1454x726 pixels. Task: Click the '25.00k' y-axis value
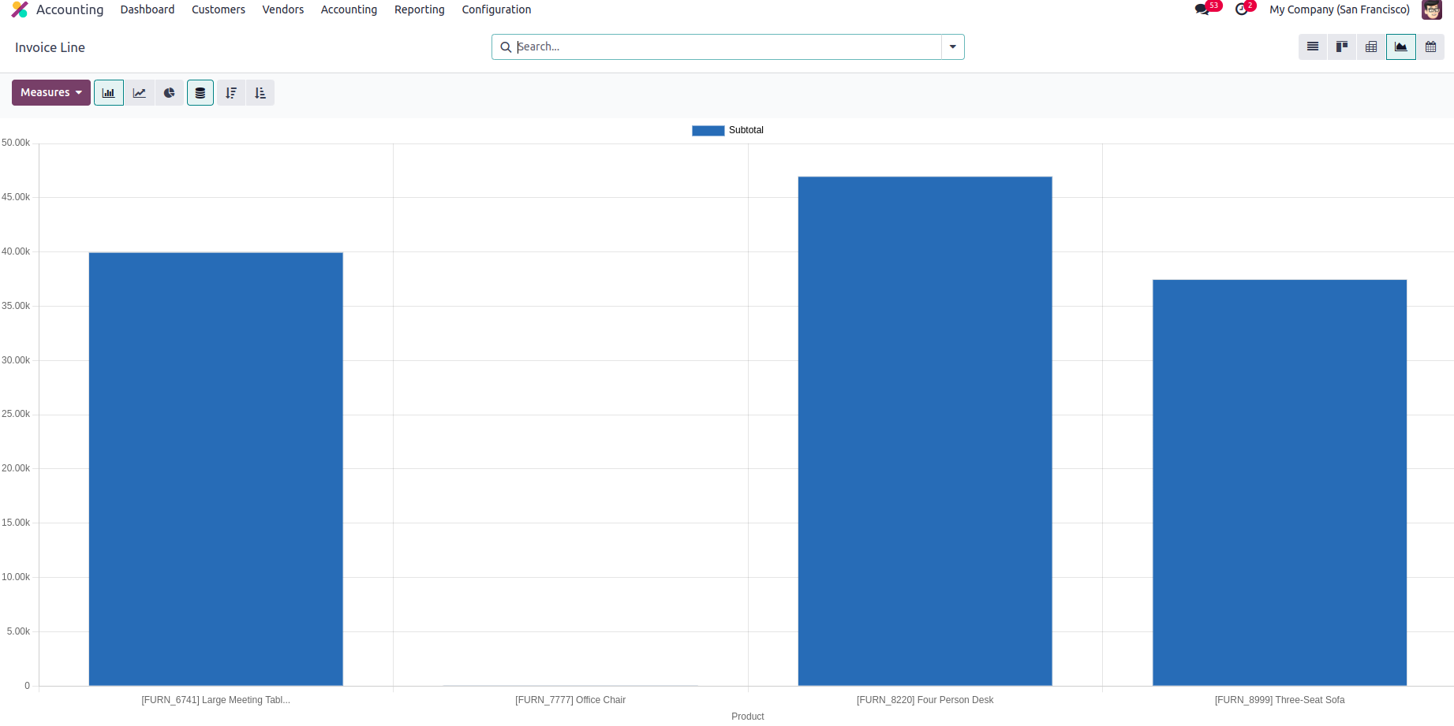tap(16, 414)
